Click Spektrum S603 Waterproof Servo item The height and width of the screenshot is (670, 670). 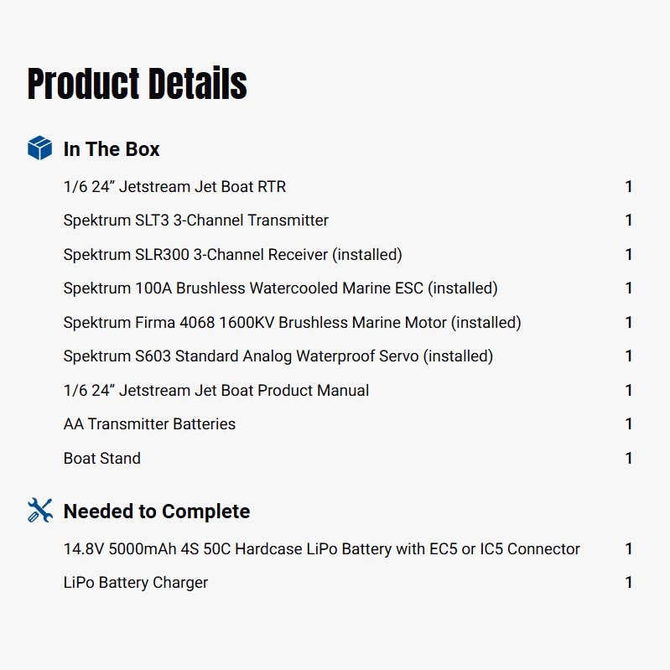278,356
